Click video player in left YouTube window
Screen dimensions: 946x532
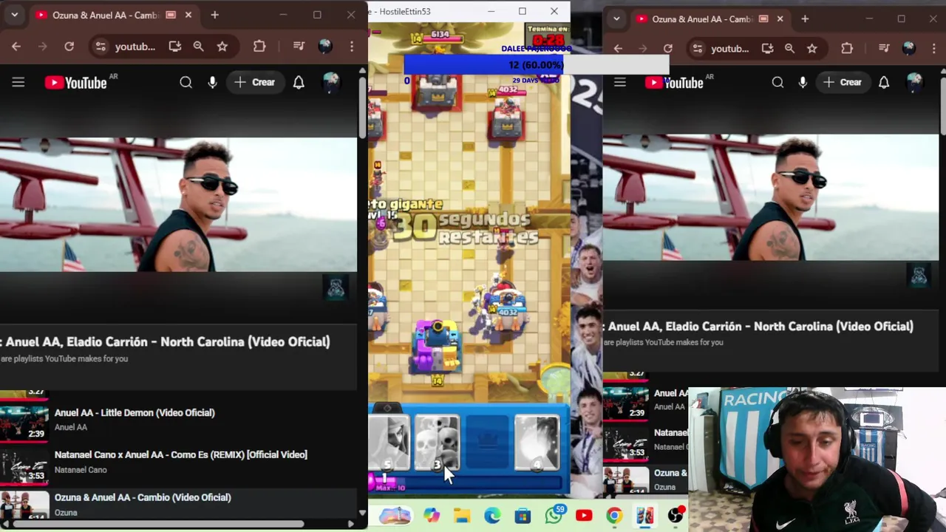[x=178, y=205]
